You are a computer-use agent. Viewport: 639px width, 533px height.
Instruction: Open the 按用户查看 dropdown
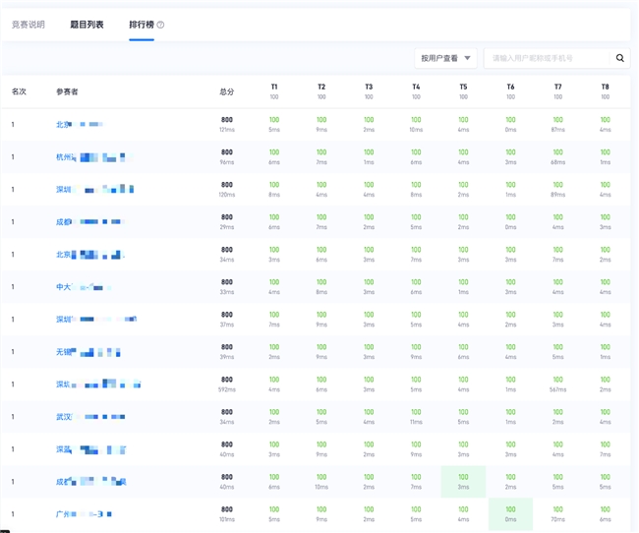[445, 58]
